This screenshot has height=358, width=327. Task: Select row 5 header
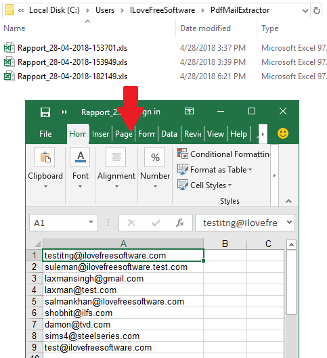[35, 301]
